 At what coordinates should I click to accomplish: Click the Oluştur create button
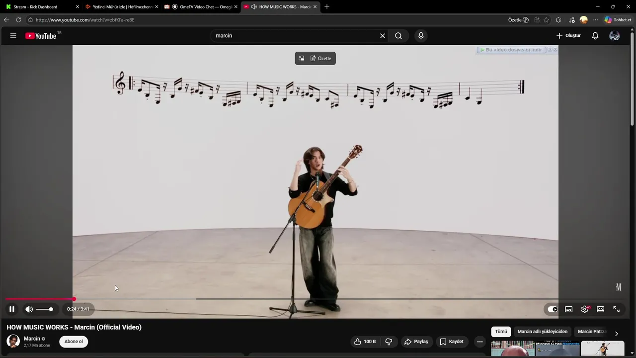pos(568,36)
